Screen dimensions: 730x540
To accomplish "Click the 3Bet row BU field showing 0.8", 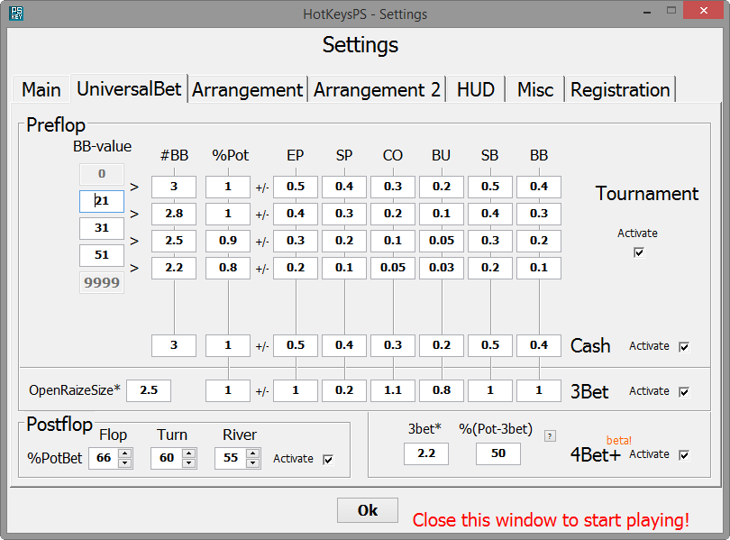I will 442,390.
